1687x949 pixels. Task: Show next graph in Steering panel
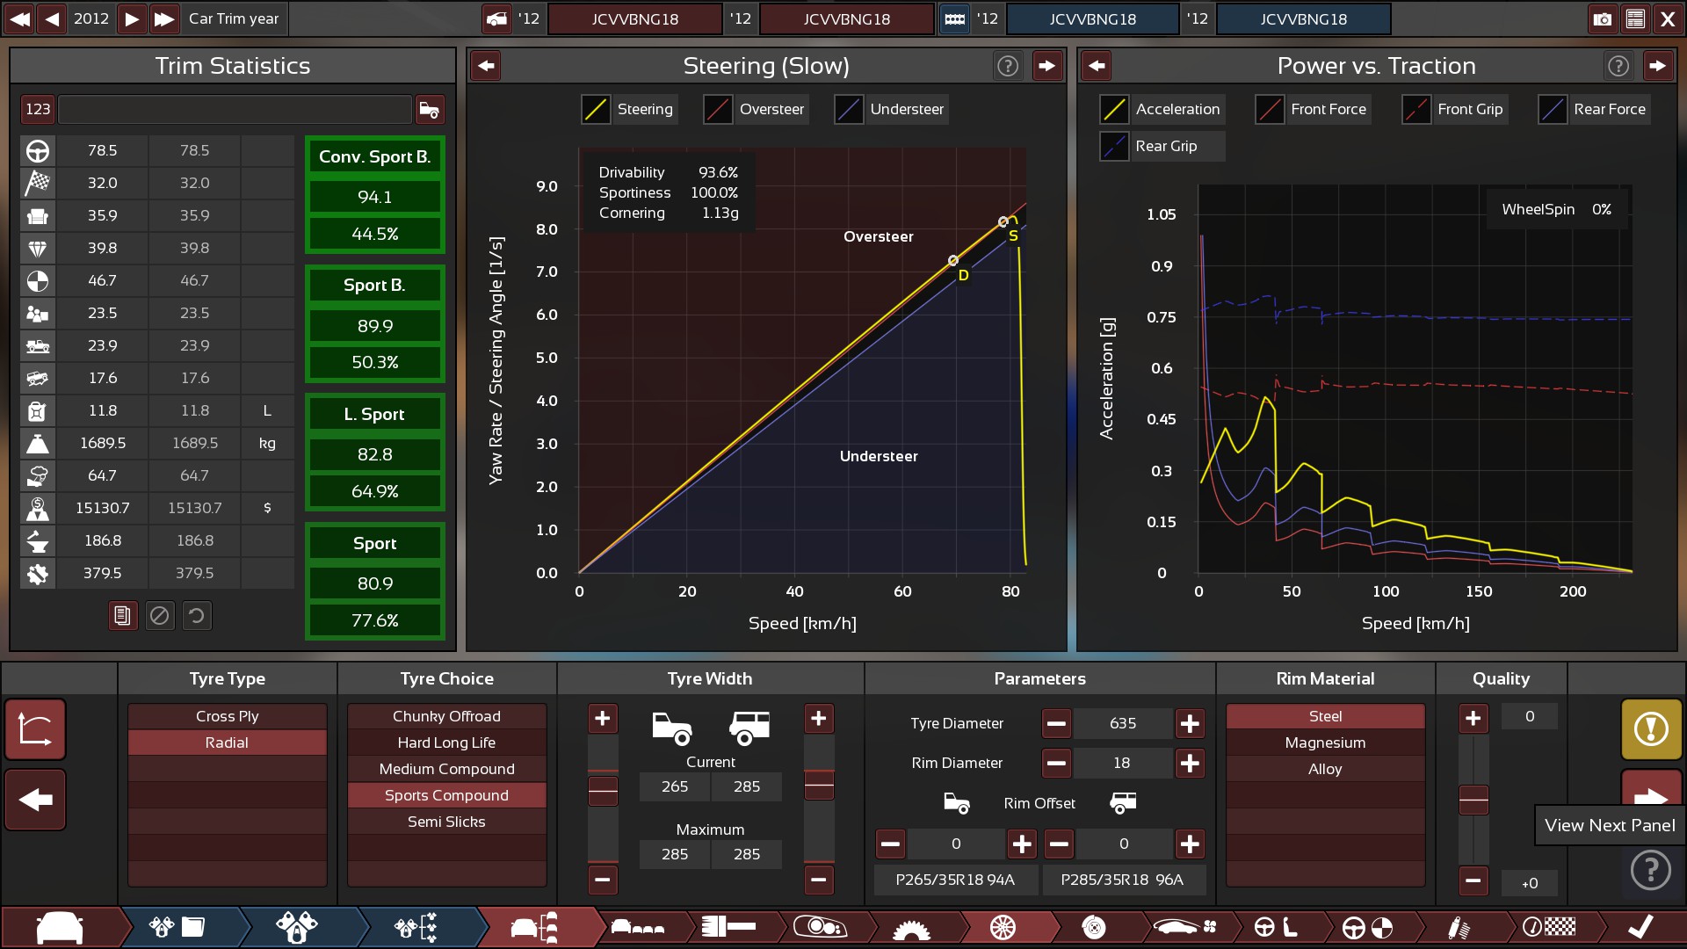tap(1047, 66)
